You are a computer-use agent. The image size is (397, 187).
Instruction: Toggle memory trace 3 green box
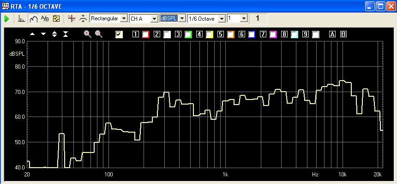[188, 34]
